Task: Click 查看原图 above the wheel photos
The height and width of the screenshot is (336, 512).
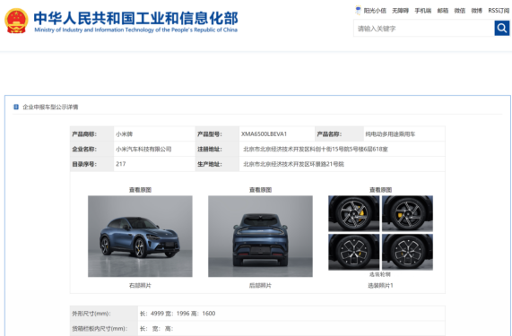Action: [x=380, y=190]
